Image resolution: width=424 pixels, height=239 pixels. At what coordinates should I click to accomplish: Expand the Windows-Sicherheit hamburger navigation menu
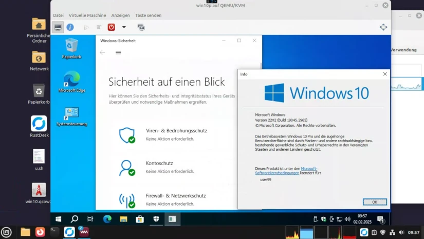tap(118, 52)
